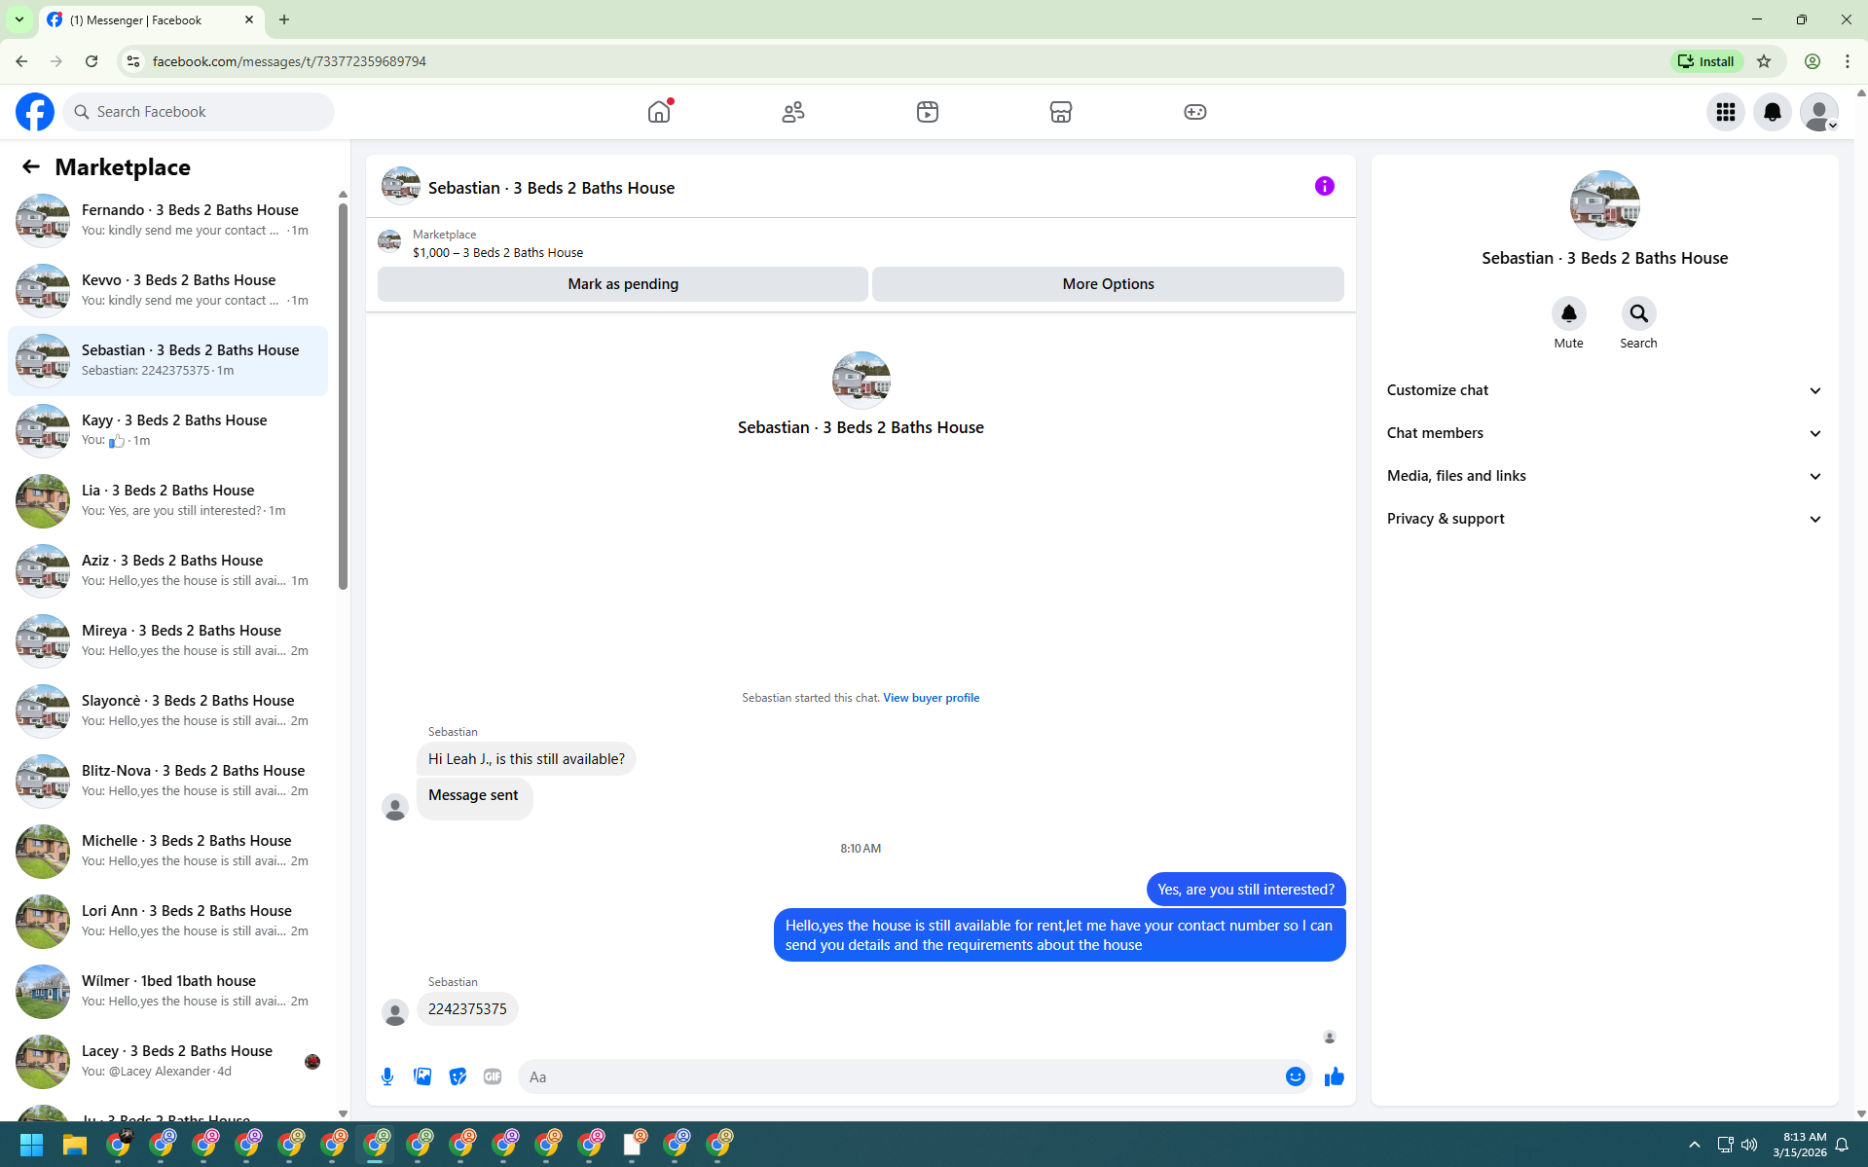The width and height of the screenshot is (1868, 1167).
Task: Attach a file with the photo icon
Action: click(422, 1076)
